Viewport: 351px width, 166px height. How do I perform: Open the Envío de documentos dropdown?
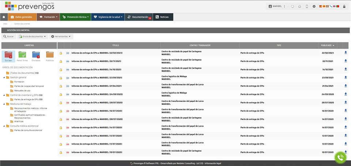[x=33, y=36]
